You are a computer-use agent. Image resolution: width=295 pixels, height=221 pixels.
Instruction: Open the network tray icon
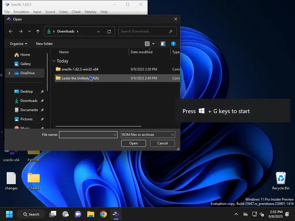pos(255,214)
